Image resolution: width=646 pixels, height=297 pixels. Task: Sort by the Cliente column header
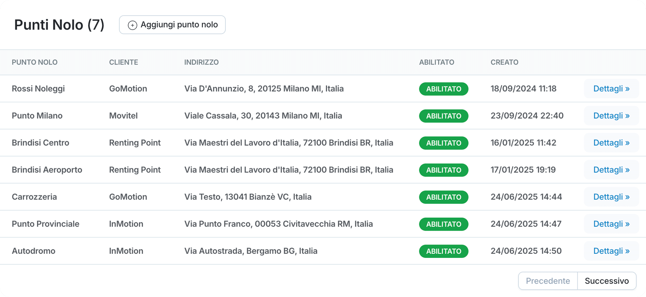pos(123,62)
